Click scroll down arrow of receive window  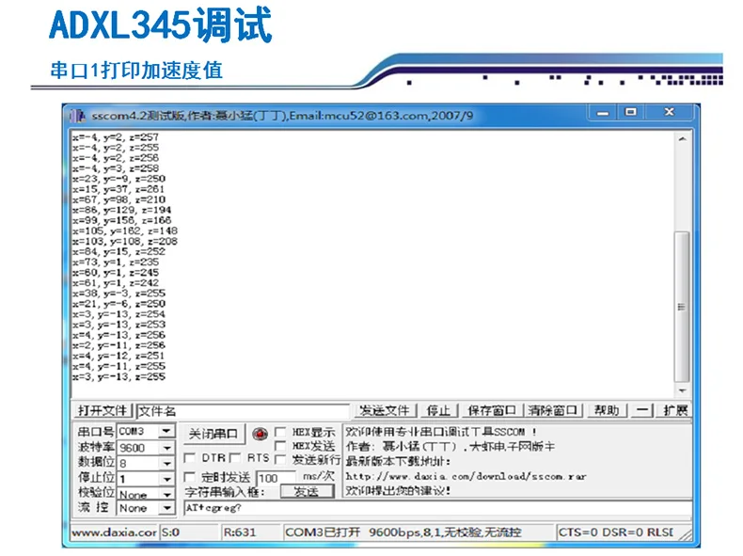[x=682, y=390]
